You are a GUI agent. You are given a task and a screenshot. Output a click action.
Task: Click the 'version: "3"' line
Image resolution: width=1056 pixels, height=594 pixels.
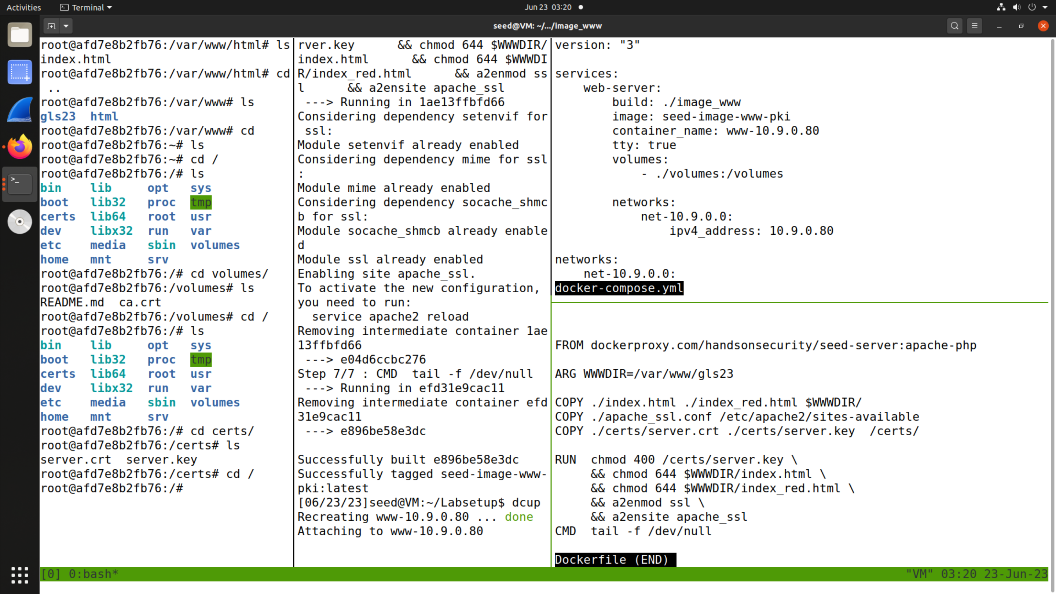click(x=597, y=45)
